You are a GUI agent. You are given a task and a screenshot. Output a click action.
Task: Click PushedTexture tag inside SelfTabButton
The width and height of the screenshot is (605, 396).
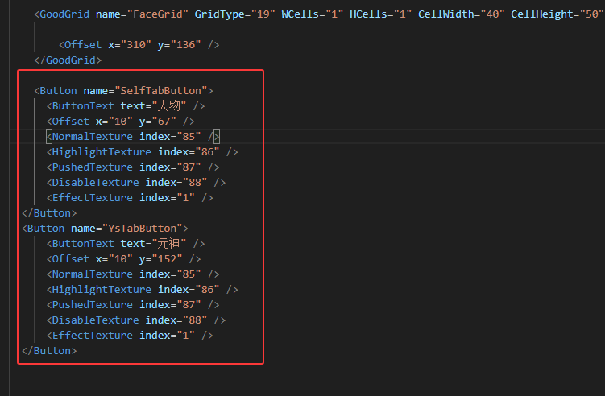pos(92,167)
